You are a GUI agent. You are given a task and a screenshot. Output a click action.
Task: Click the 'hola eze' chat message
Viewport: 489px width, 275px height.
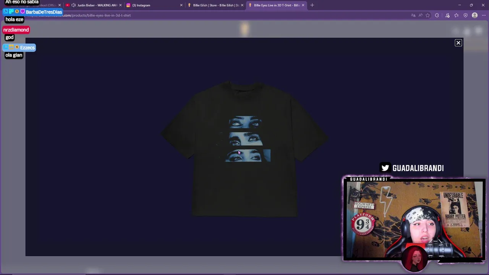coord(15,19)
